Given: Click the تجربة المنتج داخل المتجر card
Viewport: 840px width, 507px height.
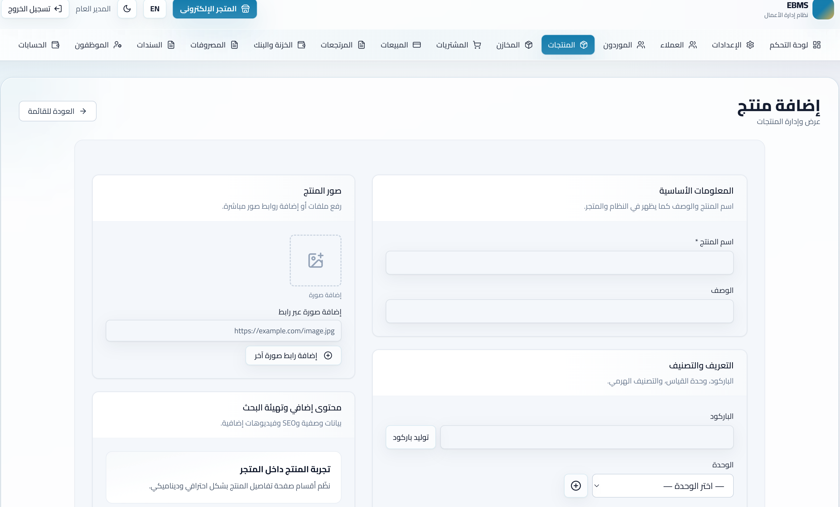Looking at the screenshot, I should (223, 477).
